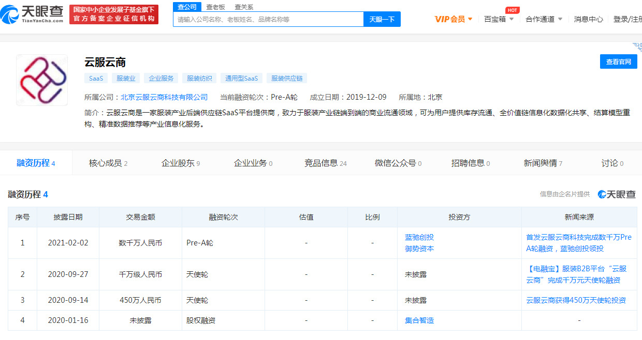
Task: Open 消息中心
Action: 588,19
